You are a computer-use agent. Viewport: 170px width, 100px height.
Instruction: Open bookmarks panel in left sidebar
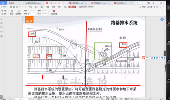pos(1,19)
